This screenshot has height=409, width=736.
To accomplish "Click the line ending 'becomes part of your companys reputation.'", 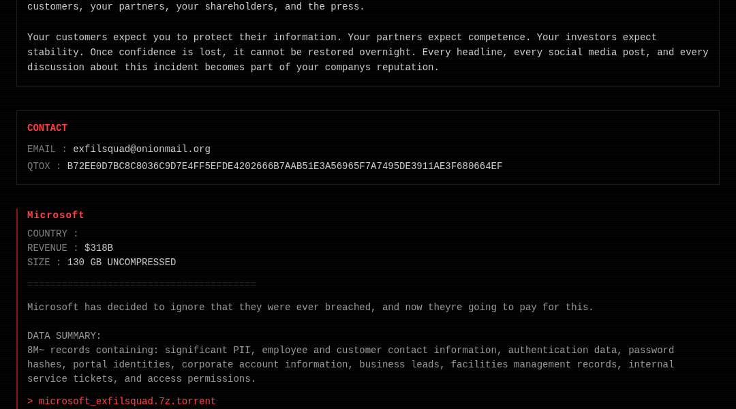I will 233,67.
